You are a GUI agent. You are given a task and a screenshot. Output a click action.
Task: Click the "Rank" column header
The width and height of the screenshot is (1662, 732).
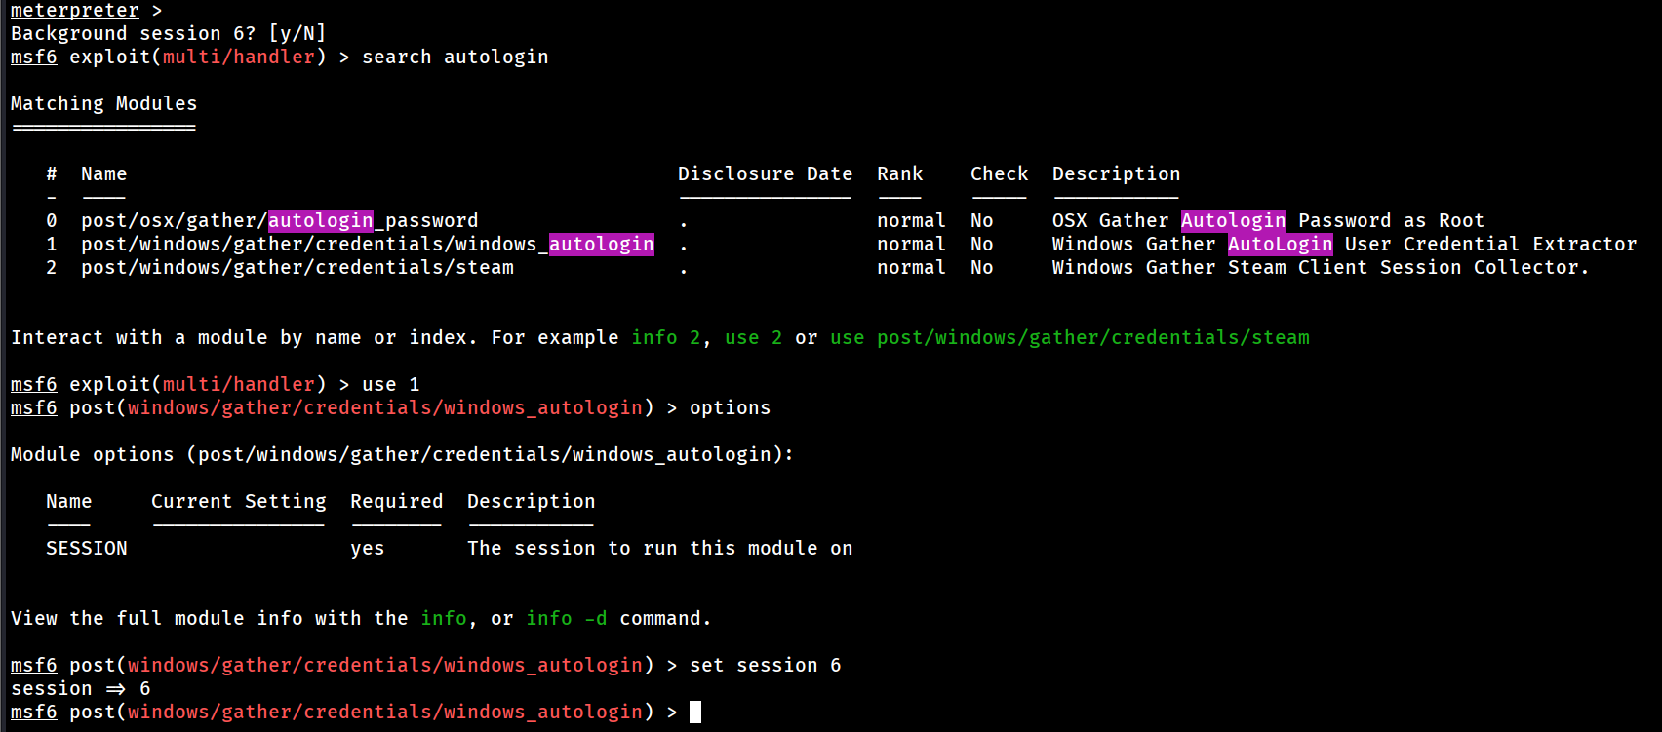[x=899, y=174]
